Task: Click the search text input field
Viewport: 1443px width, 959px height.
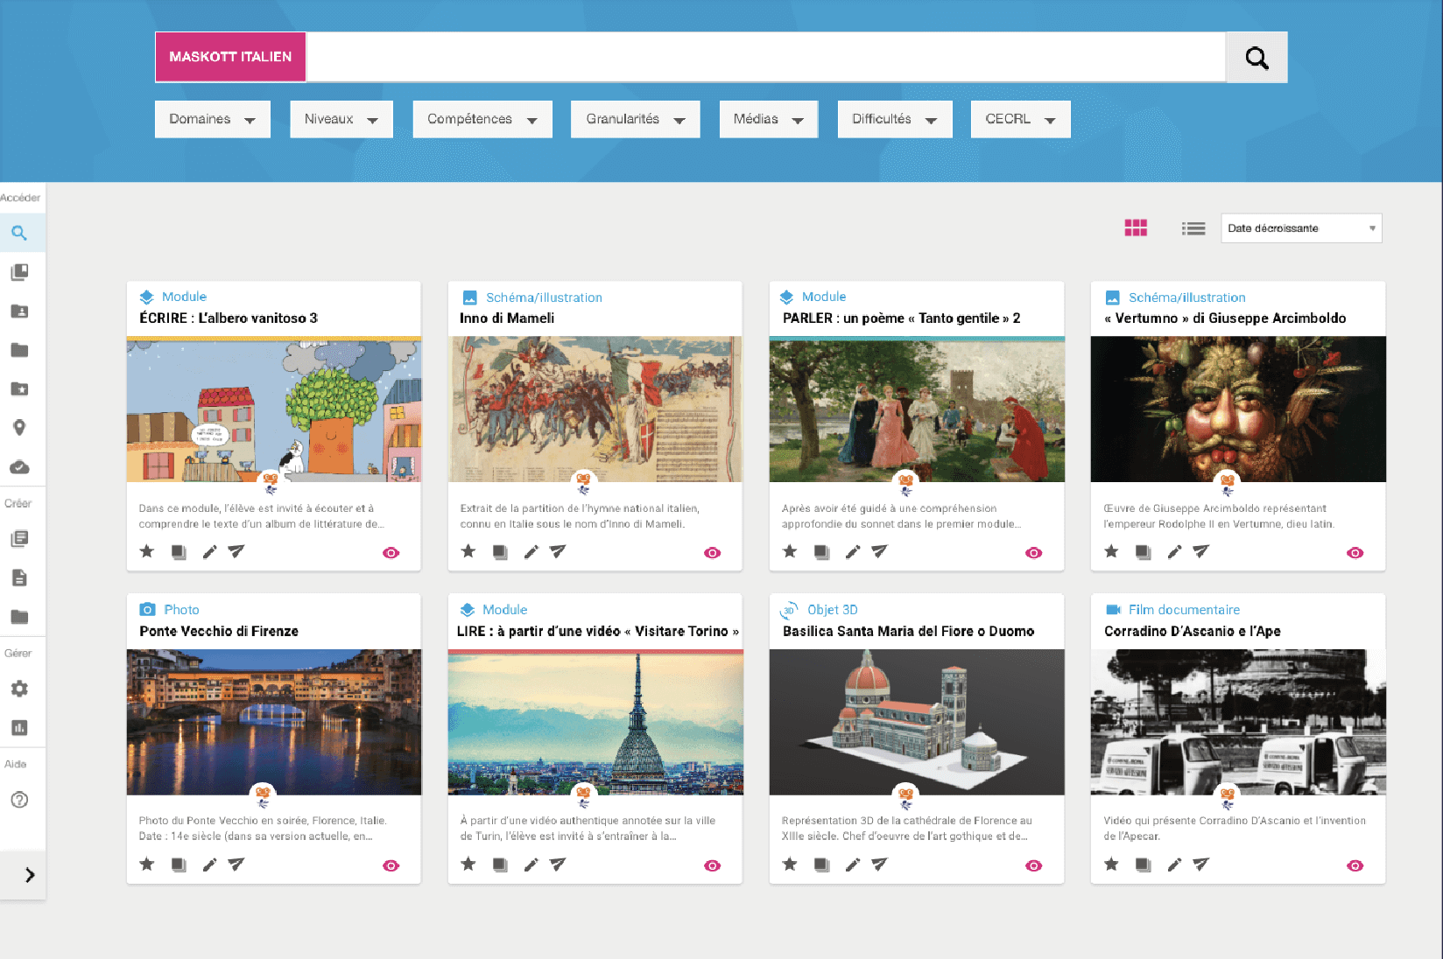Action: click(765, 57)
